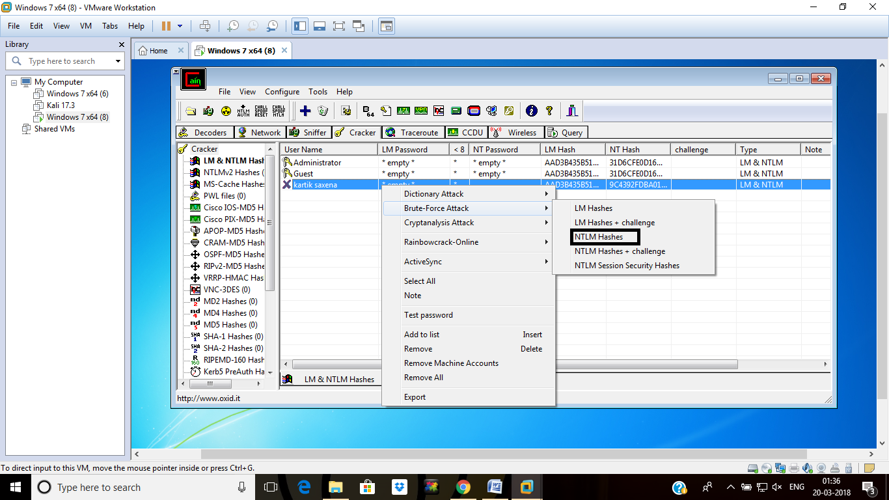Click the CD/DVD device icon in VMware status bar
The width and height of the screenshot is (889, 500).
[x=766, y=467]
